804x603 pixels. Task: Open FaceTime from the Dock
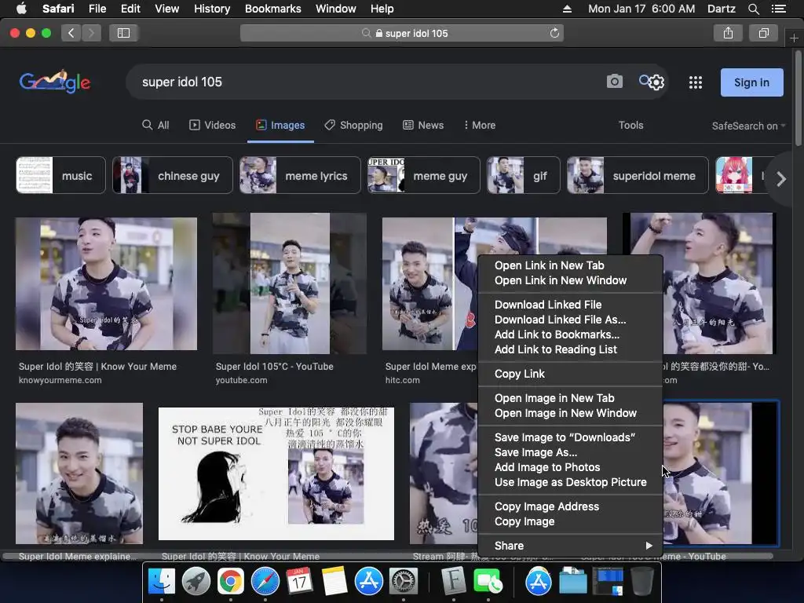(x=488, y=581)
